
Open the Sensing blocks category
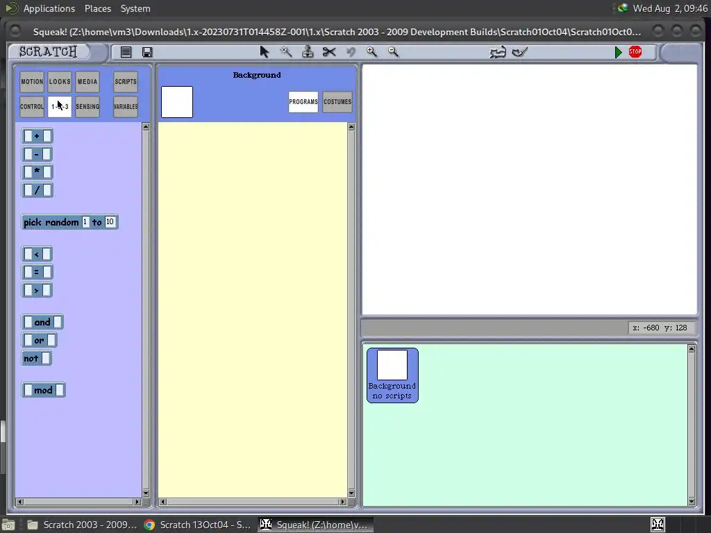click(87, 106)
